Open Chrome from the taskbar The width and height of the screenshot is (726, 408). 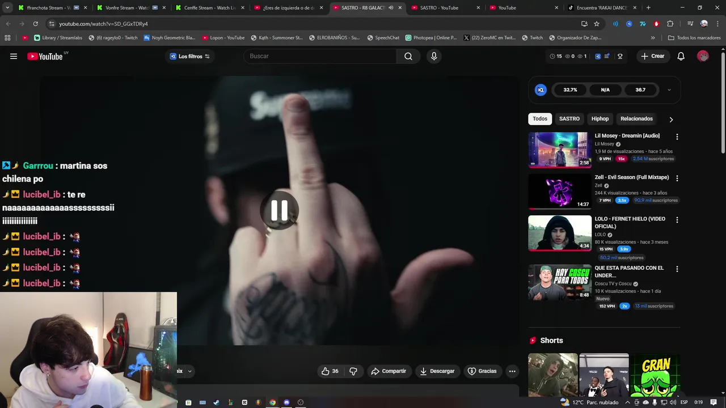click(x=272, y=402)
